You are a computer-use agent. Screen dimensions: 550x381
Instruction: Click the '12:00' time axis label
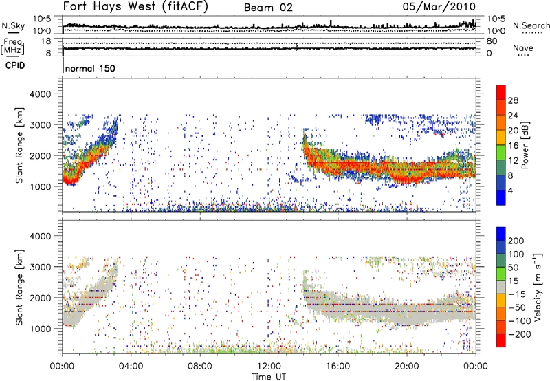point(269,367)
